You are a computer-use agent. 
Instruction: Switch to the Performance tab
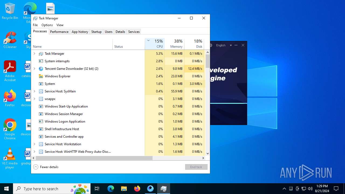[59, 32]
